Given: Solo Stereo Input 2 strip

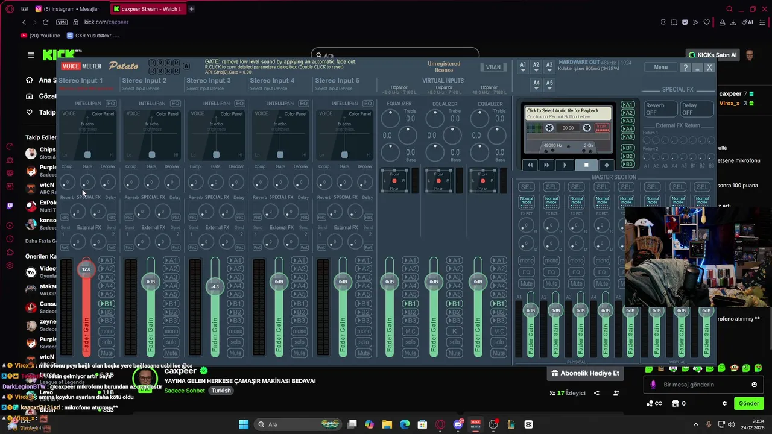Looking at the screenshot, I should (x=171, y=342).
